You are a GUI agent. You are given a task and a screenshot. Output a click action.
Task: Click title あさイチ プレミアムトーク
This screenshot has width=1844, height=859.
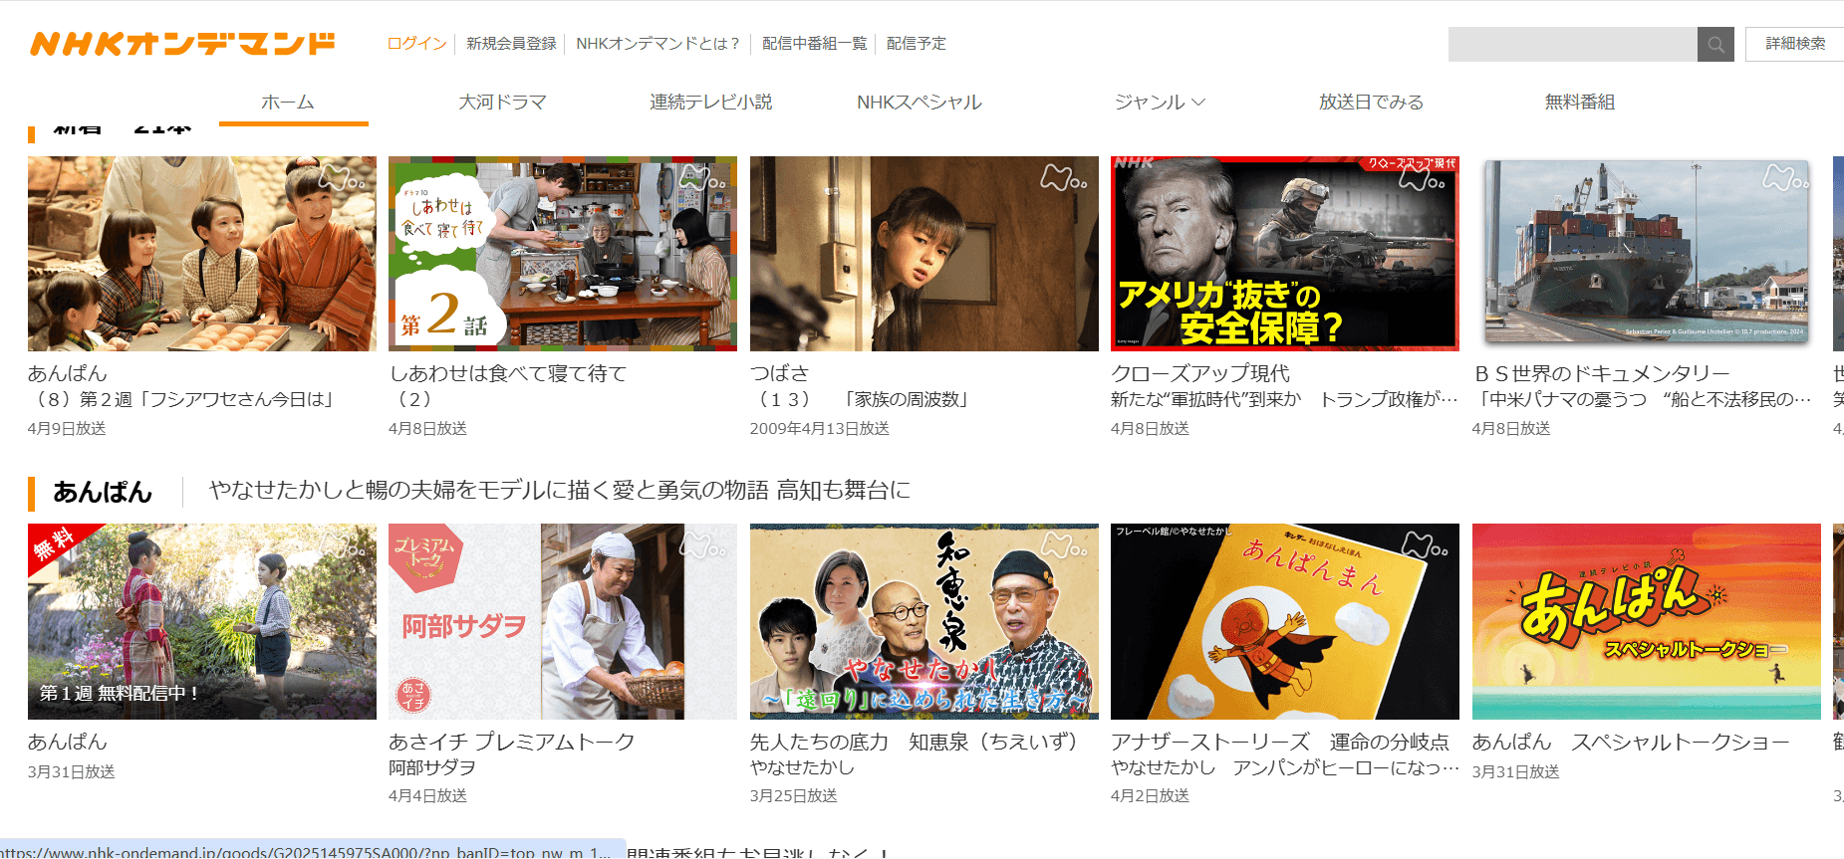point(512,742)
